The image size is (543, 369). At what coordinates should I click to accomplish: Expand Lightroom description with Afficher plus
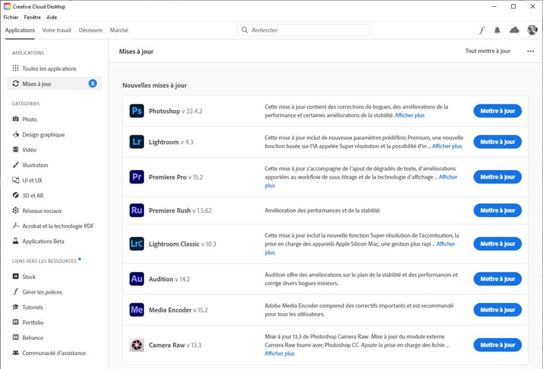(446, 146)
